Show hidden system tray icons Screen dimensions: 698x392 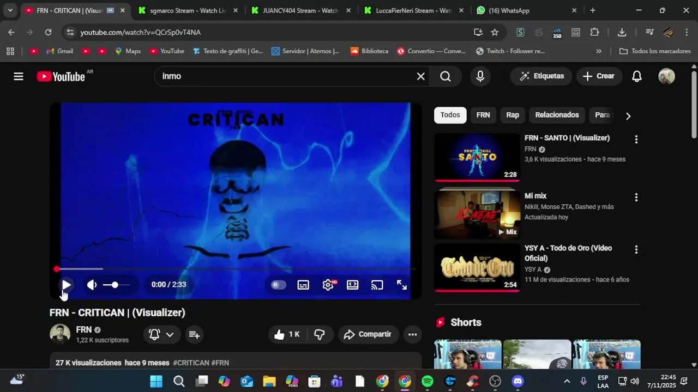click(567, 381)
